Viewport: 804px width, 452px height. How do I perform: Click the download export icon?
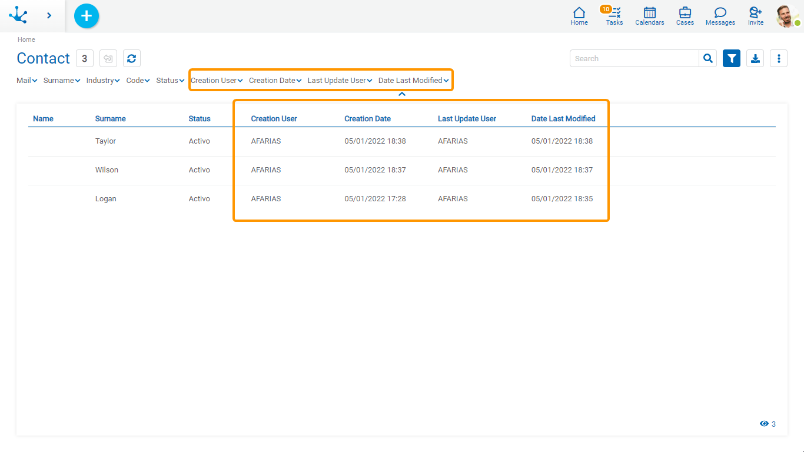(x=755, y=58)
